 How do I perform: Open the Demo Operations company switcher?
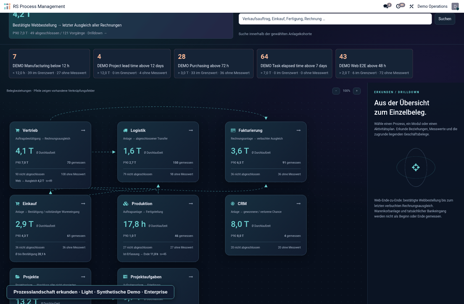[x=432, y=6]
